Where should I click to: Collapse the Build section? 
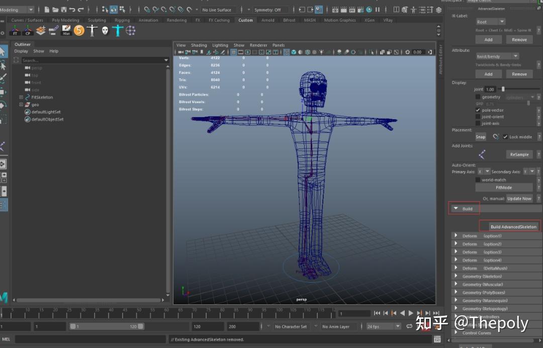click(x=456, y=209)
